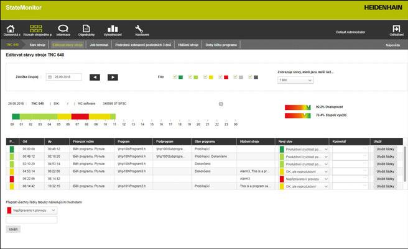The image size is (408, 249).
Task: Click the Alarm3 message in row 06:22:06
Action: (245, 179)
